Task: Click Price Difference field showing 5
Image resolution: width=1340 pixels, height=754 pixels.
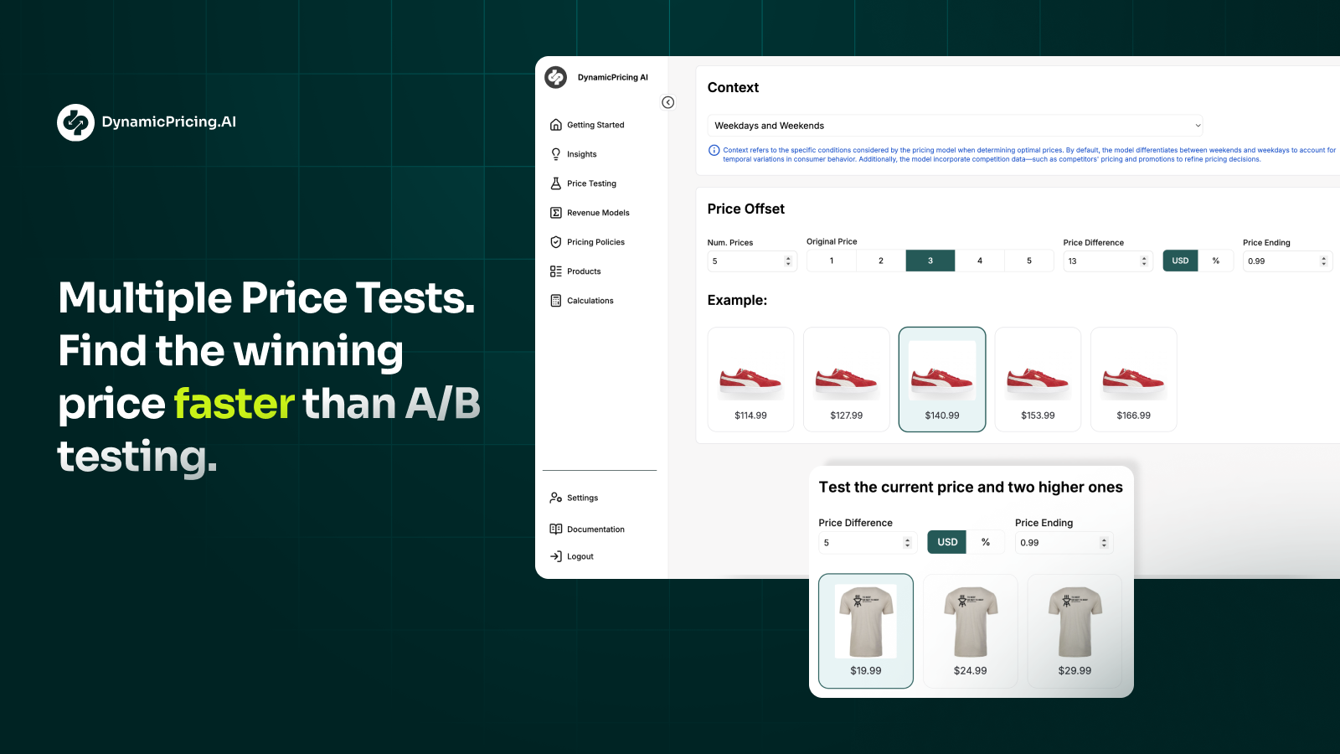Action: [x=868, y=543]
